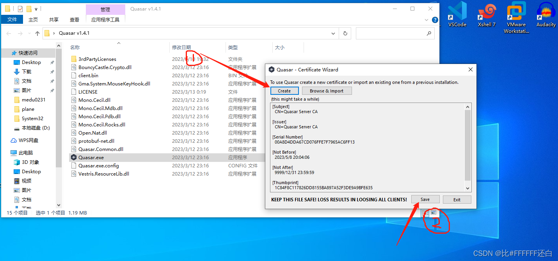558x261 pixels.
Task: Click the Exit button in Certificate Wizard
Action: pyautogui.click(x=457, y=199)
